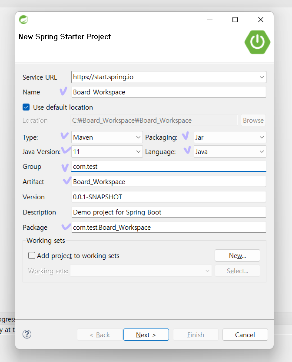Click the Working sets group heading
This screenshot has height=362, width=292.
(x=46, y=241)
